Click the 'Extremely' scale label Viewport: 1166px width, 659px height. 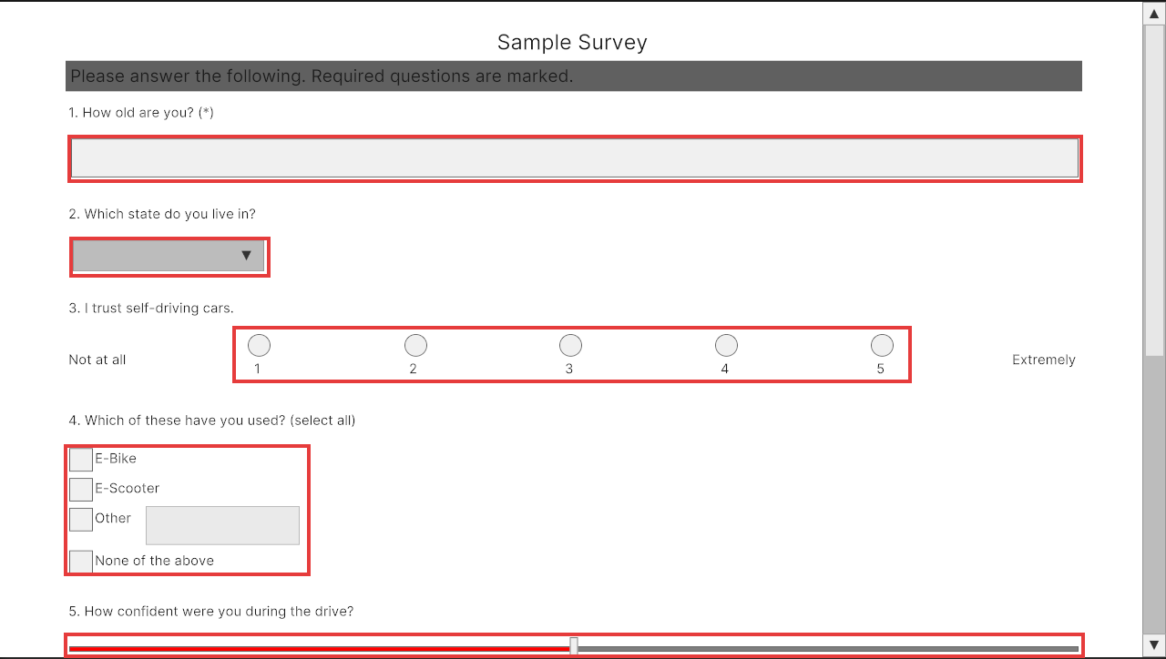coord(1044,360)
